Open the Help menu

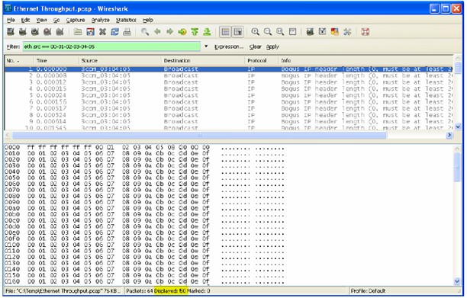point(148,20)
